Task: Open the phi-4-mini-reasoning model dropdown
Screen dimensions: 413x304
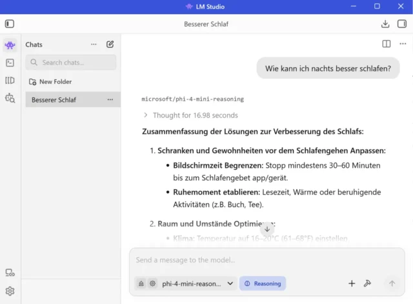Action: click(196, 283)
